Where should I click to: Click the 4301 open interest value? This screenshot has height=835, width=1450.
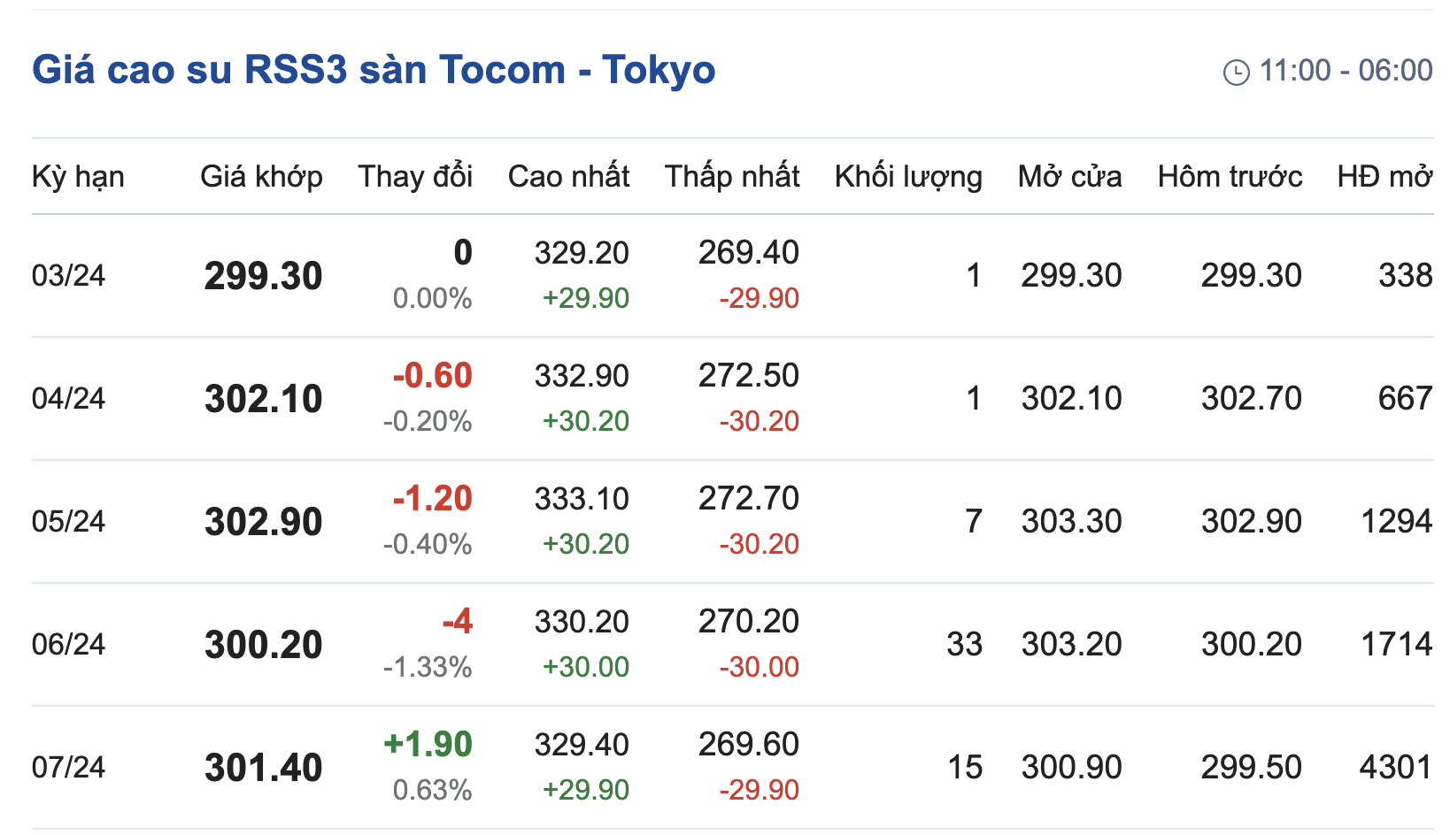(x=1395, y=767)
